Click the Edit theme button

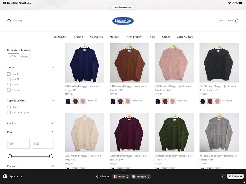click(235, 176)
